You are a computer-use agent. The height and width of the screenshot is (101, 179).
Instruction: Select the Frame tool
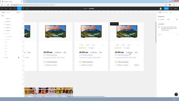10,8
